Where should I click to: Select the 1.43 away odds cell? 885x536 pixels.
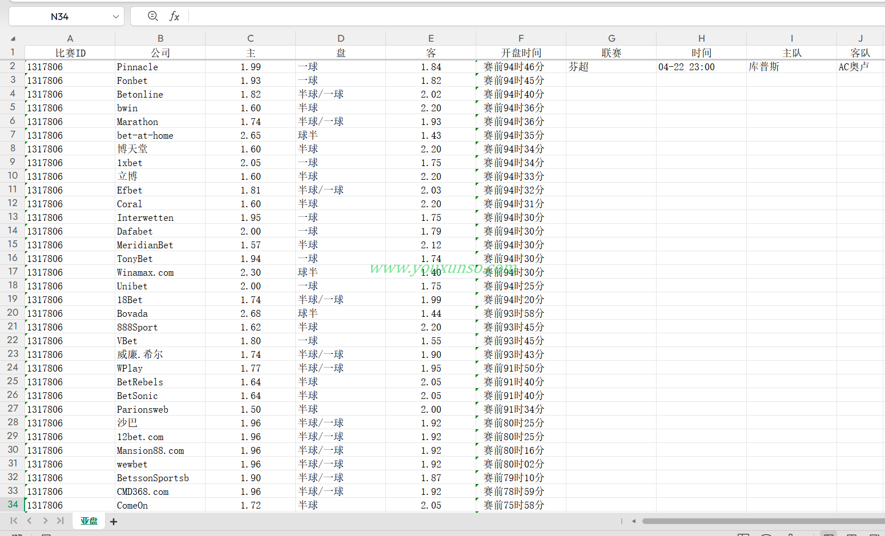(x=431, y=135)
